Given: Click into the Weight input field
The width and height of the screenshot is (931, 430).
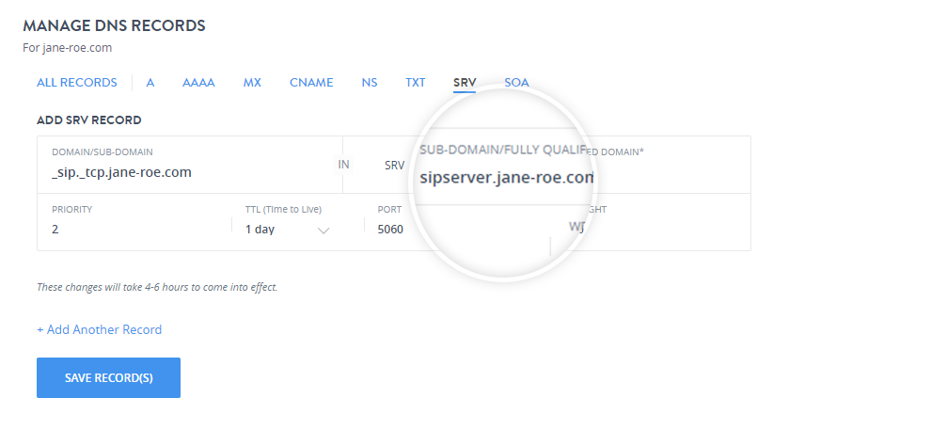Looking at the screenshot, I should (x=649, y=228).
